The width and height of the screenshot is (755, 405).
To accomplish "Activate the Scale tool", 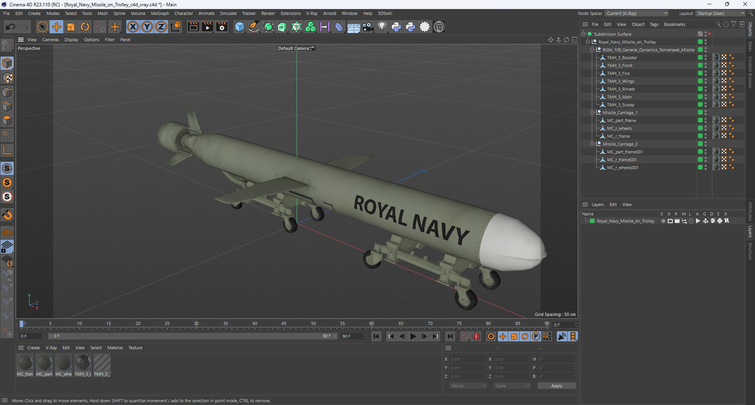I will [71, 27].
